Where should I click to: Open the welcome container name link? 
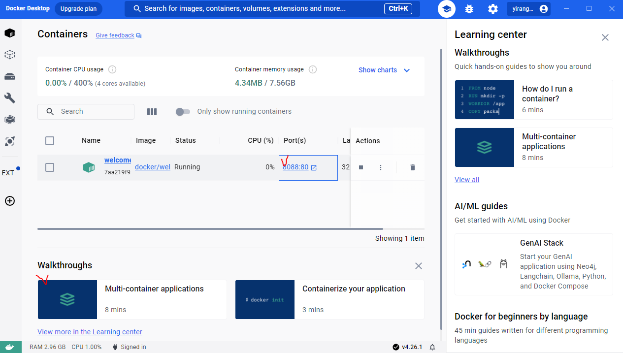click(118, 160)
